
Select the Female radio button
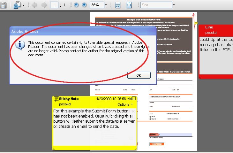[x=150, y=119]
